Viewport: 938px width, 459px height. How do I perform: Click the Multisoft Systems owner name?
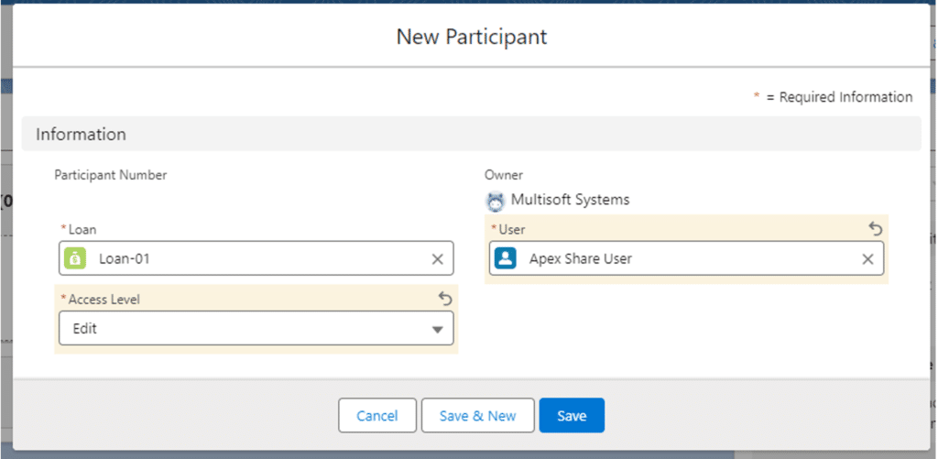pos(570,200)
